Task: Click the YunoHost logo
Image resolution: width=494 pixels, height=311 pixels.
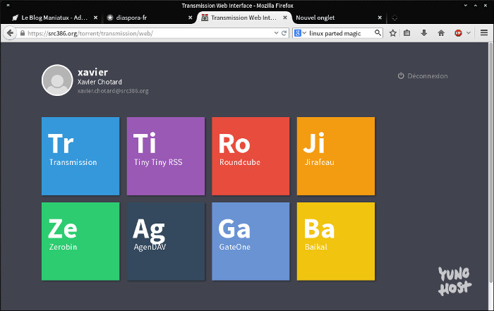Action: pos(454,281)
